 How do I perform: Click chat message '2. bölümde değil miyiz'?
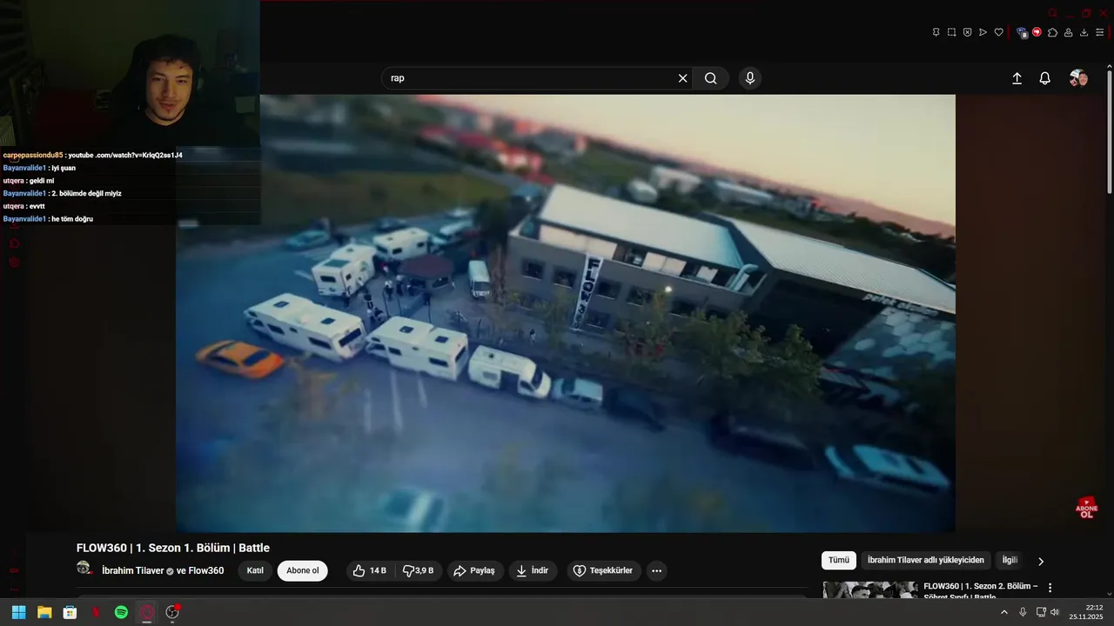[63, 193]
